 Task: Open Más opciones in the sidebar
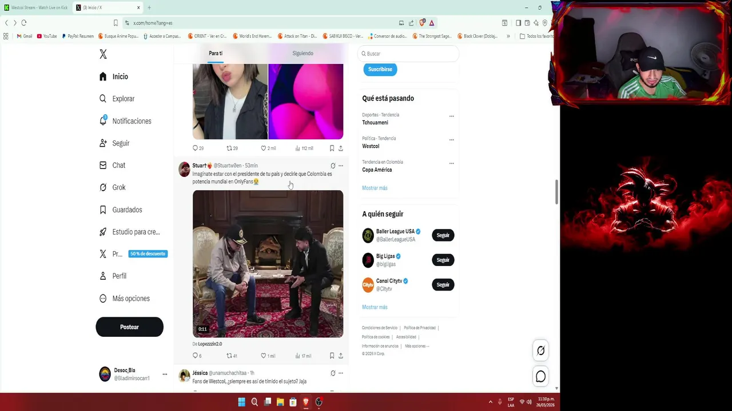[125, 299]
